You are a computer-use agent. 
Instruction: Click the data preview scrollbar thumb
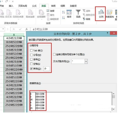point(114,97)
